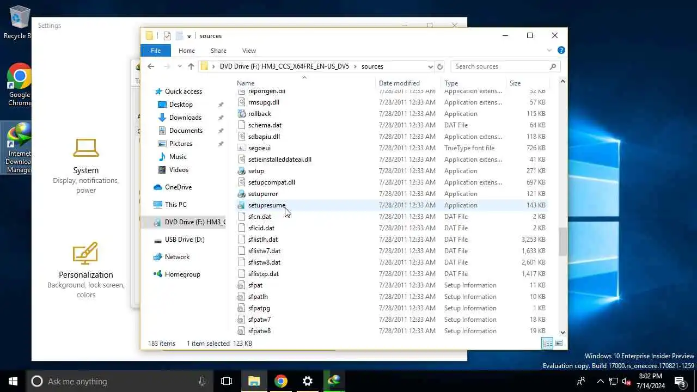Click the Task View taskbar button

[227, 381]
